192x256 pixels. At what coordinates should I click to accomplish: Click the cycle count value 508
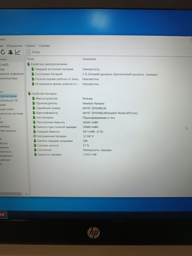coord(85,141)
